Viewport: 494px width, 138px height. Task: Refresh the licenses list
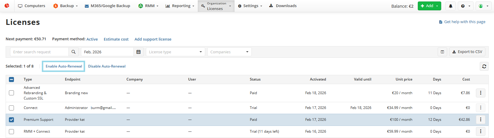(484, 66)
